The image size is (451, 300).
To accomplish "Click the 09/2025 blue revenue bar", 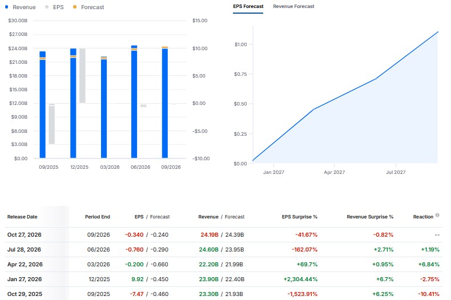I will [43, 105].
